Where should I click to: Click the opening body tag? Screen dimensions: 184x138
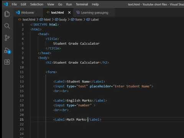coord(43,58)
